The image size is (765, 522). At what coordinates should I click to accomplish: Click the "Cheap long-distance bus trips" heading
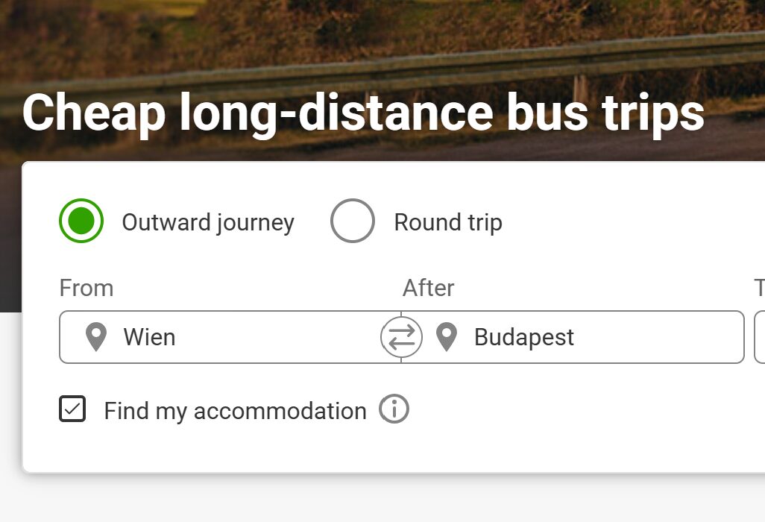[363, 113]
